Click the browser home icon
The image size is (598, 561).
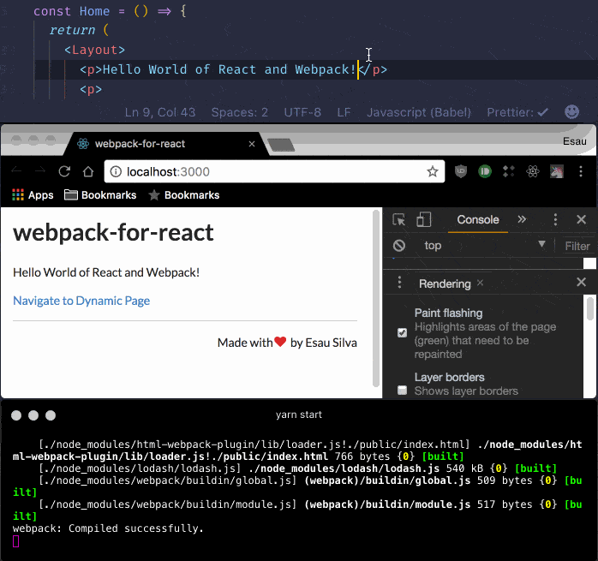[x=87, y=171]
